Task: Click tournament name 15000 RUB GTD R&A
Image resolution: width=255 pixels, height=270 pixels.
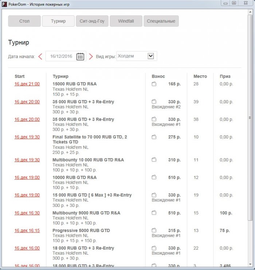Action: 74,84
